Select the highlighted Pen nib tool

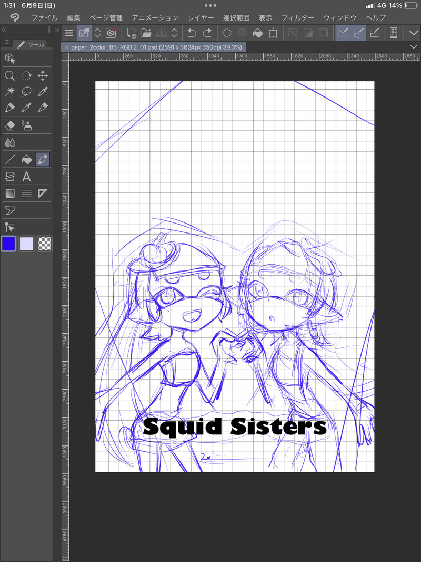point(43,160)
